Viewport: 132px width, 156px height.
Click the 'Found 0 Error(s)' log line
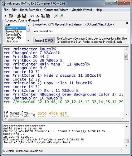tap(54, 131)
